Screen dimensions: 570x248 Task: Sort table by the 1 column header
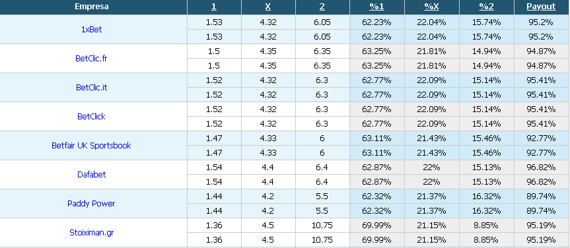click(x=214, y=7)
